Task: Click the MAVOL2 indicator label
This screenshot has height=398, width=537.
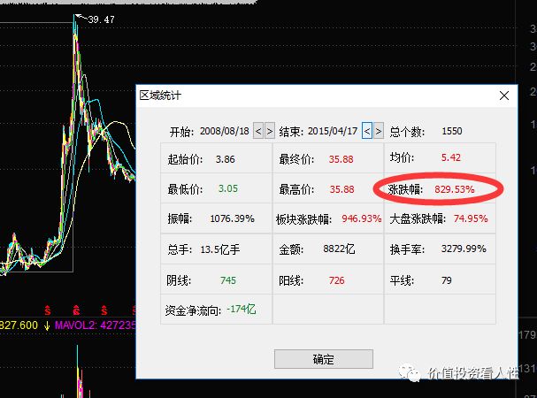Action: (96, 325)
